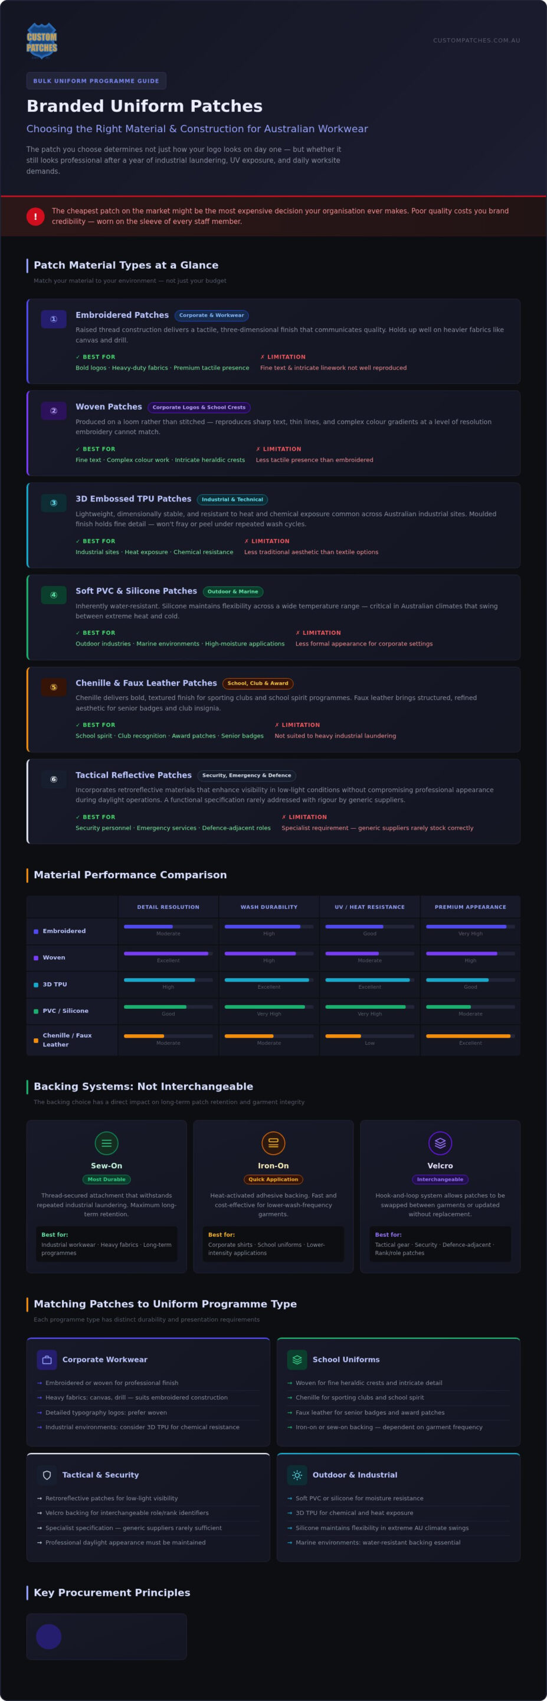Click the Wash Durability column header

click(x=269, y=907)
